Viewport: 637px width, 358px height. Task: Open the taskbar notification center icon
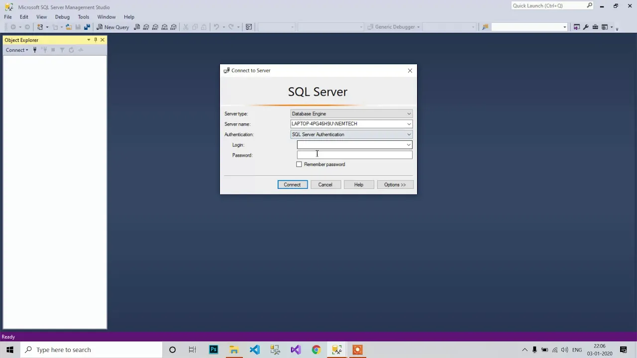pos(623,350)
